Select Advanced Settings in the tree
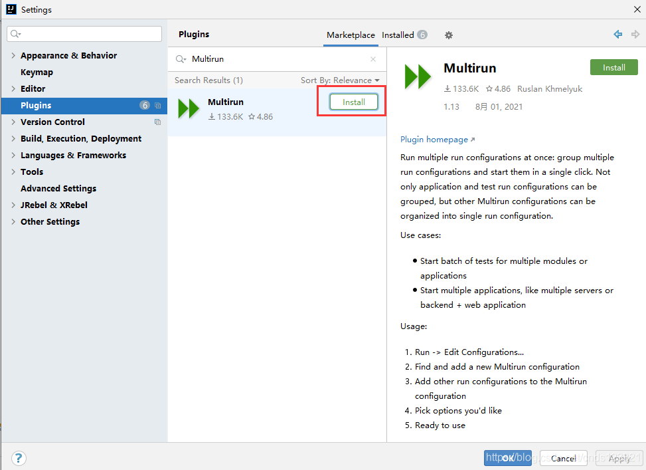Screen dimensions: 646x470 pos(58,189)
